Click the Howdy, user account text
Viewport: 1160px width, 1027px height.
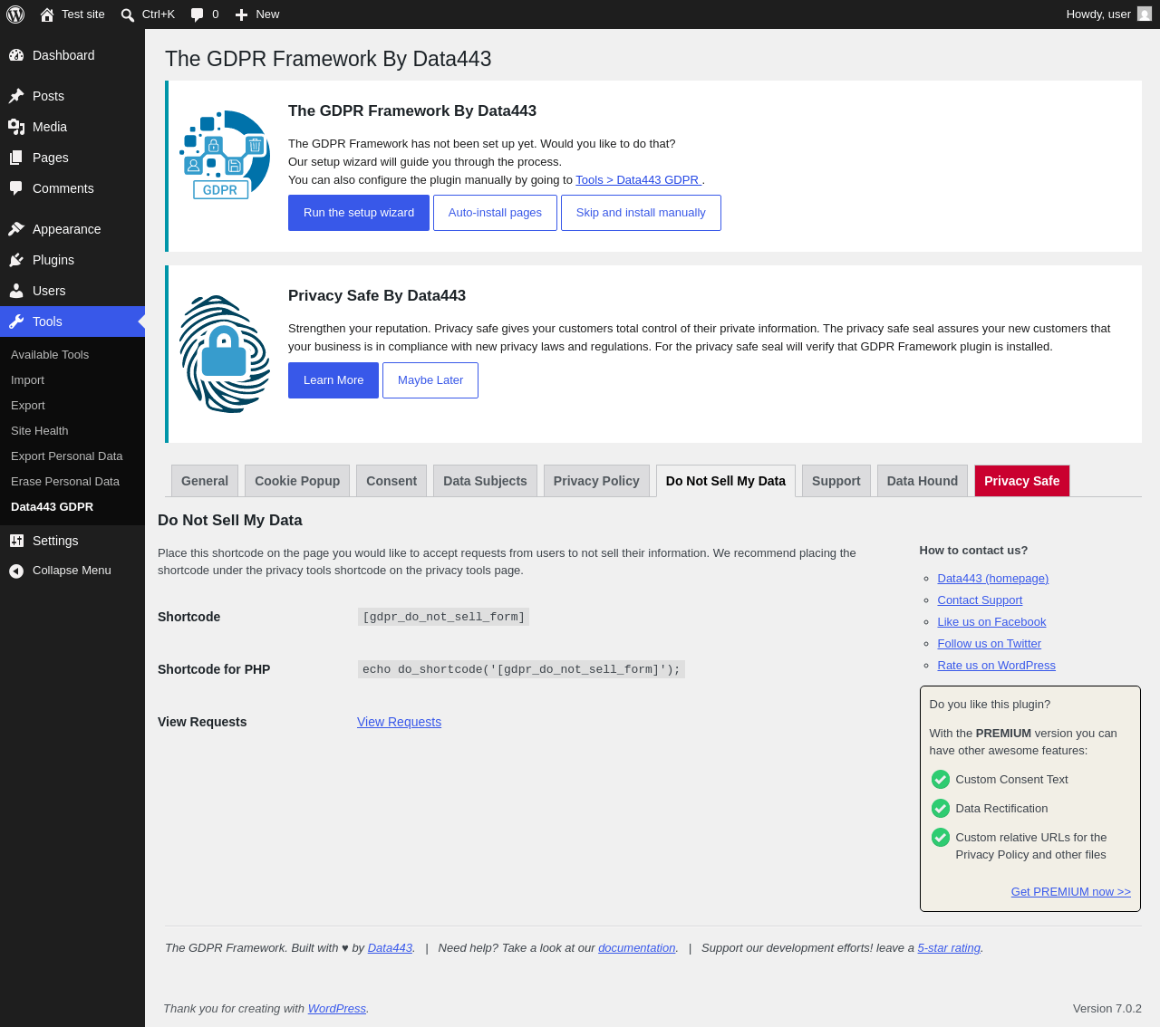[1098, 14]
